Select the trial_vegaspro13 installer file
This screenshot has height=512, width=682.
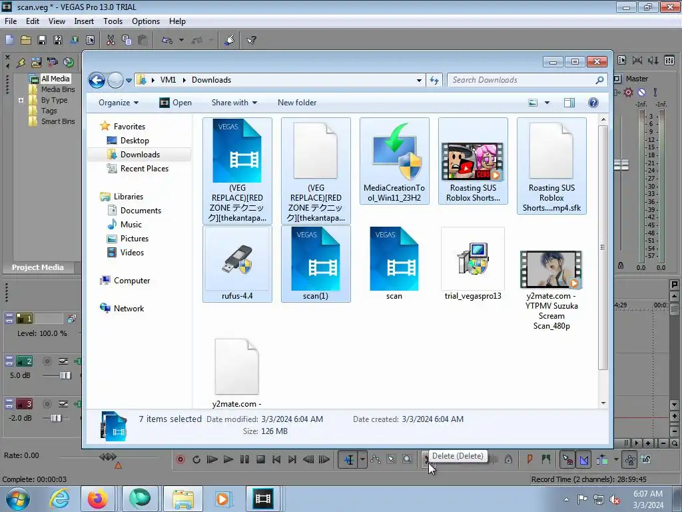473,264
